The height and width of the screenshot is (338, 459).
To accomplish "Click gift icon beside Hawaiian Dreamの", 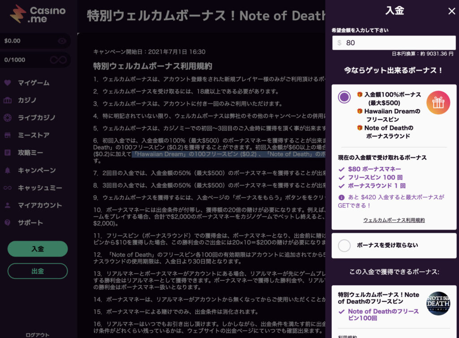I will (x=360, y=111).
